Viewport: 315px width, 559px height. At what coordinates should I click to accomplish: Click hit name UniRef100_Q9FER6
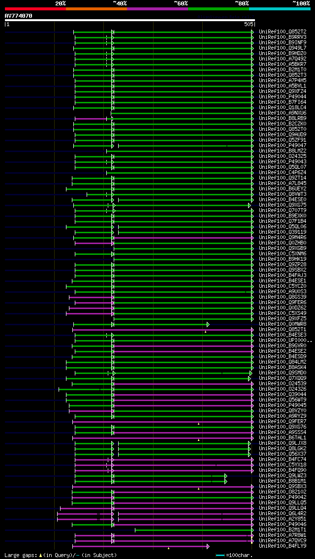[x=283, y=302]
